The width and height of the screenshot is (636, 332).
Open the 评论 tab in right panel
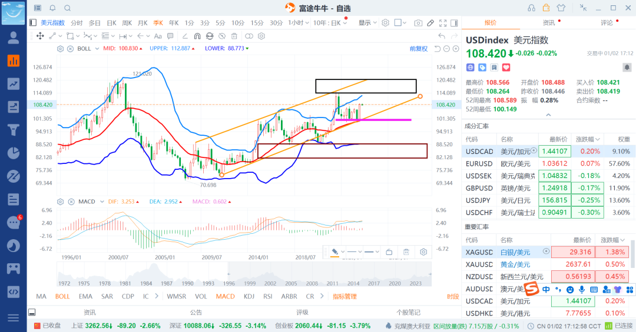point(607,23)
